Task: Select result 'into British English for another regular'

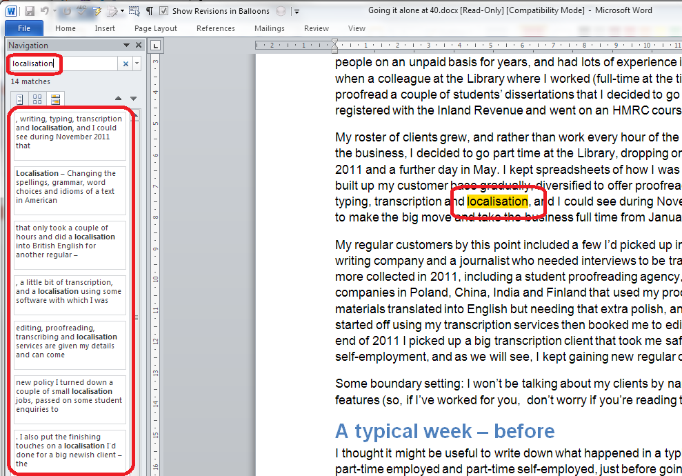Action: tap(70, 241)
